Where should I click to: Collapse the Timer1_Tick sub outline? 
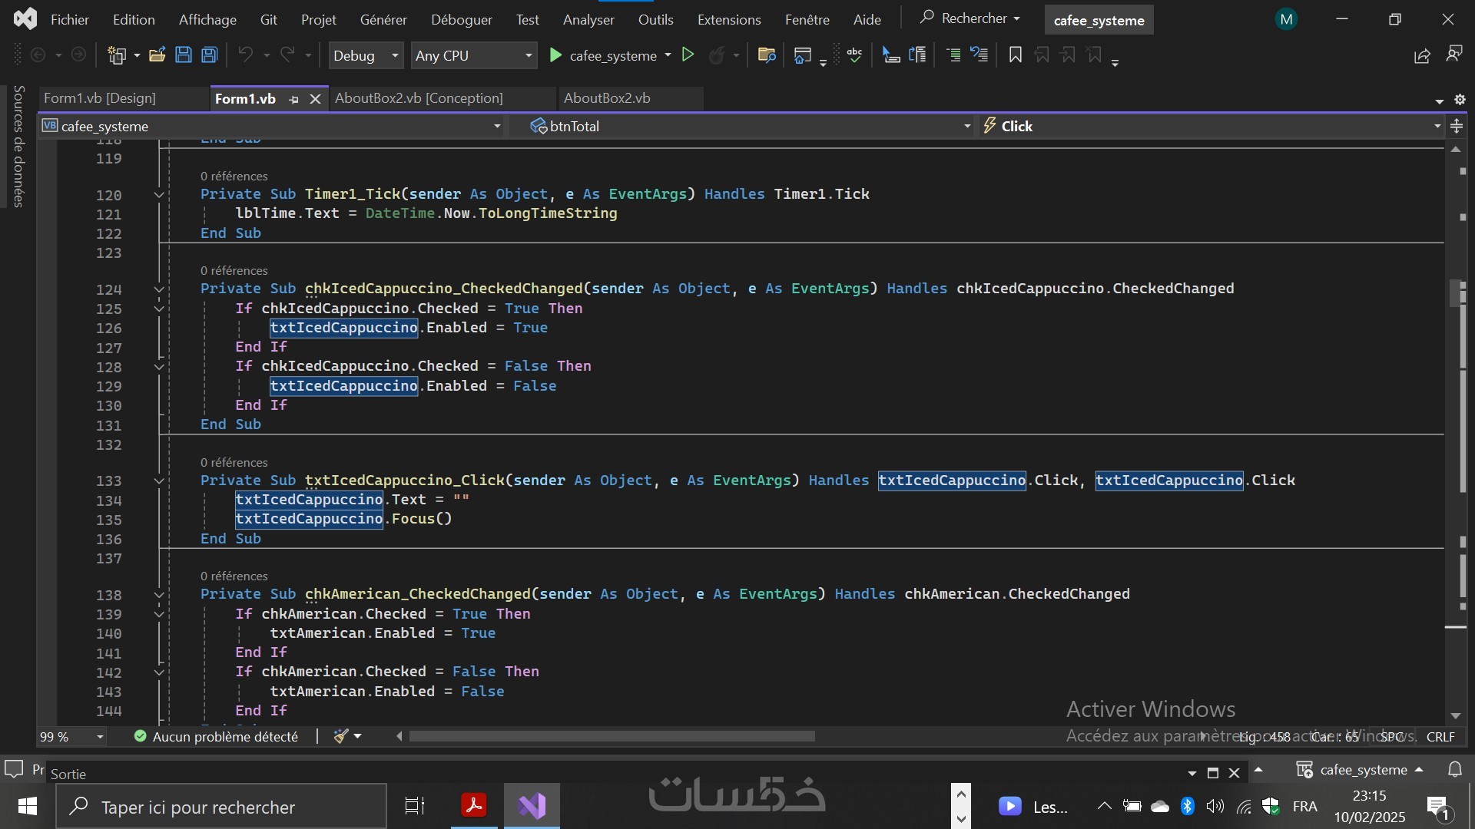coord(159,195)
